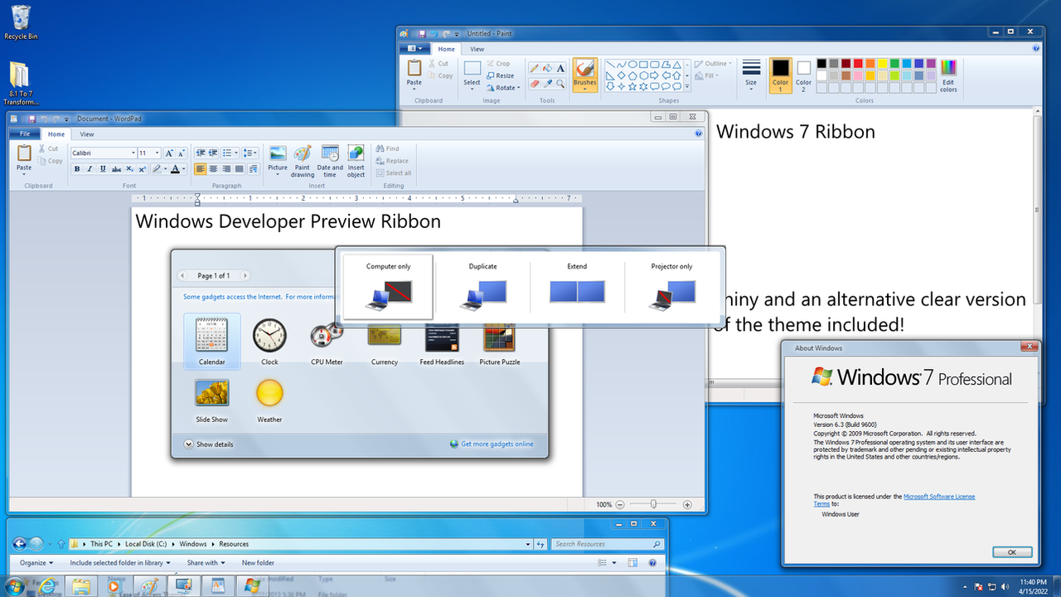Apply subscript in WordPad
Image resolution: width=1061 pixels, height=597 pixels.
tap(129, 169)
